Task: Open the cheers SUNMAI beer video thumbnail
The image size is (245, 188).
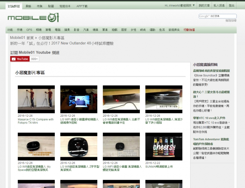Action: click(164, 146)
